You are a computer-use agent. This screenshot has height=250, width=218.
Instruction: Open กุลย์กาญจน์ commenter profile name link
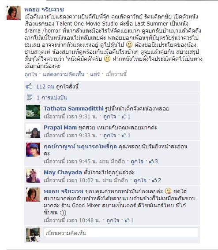[x=80, y=147]
